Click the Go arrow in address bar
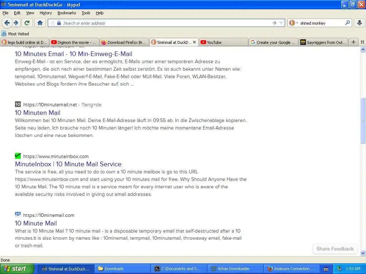366x274 pixels. click(x=274, y=23)
